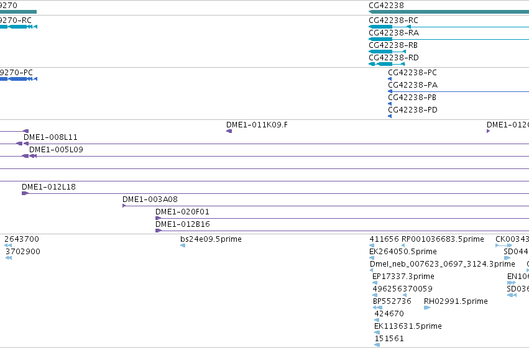The width and height of the screenshot is (529, 348).
Task: Select the BP552736 EST label
Action: [392, 302]
